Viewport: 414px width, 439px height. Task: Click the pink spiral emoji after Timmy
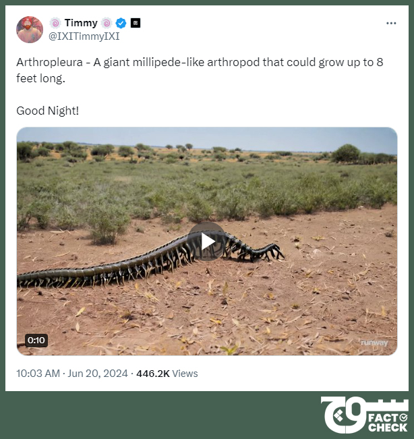click(x=107, y=23)
